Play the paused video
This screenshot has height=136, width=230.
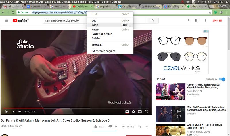7,112
